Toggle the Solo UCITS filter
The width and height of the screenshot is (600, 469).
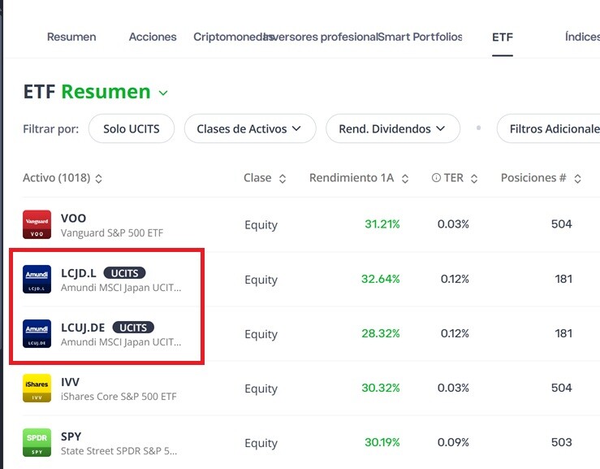[132, 128]
